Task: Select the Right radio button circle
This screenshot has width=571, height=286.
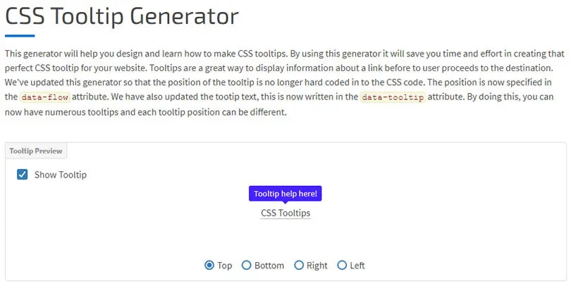Action: tap(299, 266)
